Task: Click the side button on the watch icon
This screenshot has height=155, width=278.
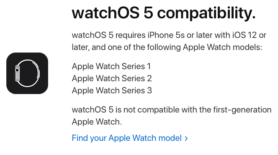Action: tap(18, 76)
